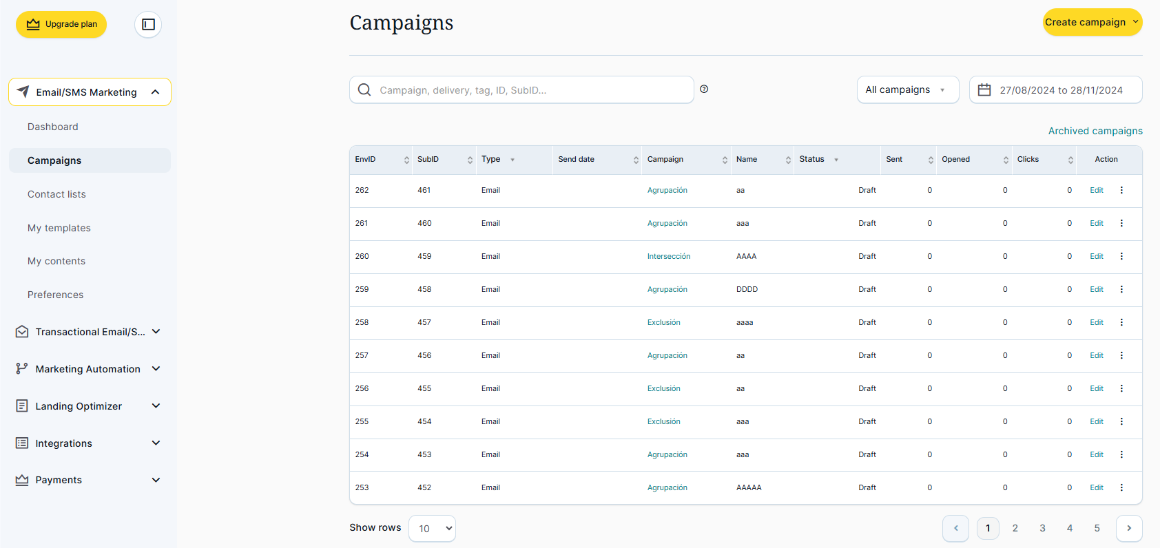Click the sidebar collapse panel icon
The image size is (1160, 548).
[148, 25]
